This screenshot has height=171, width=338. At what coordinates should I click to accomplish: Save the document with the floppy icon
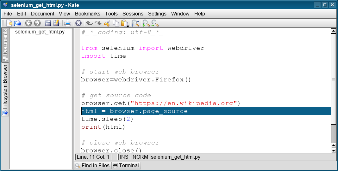point(48,23)
